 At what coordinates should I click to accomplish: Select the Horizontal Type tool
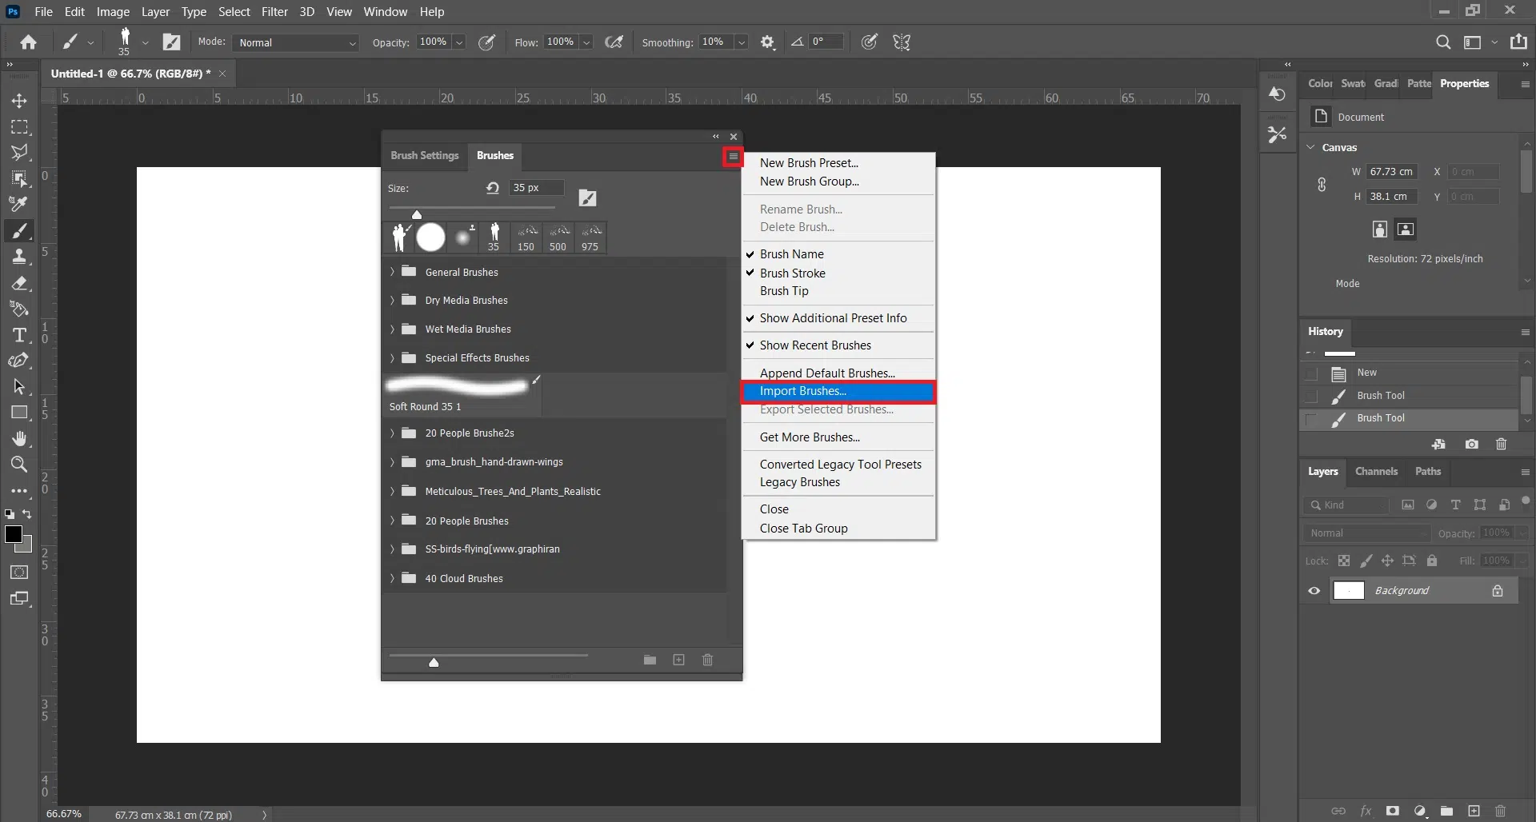(19, 335)
